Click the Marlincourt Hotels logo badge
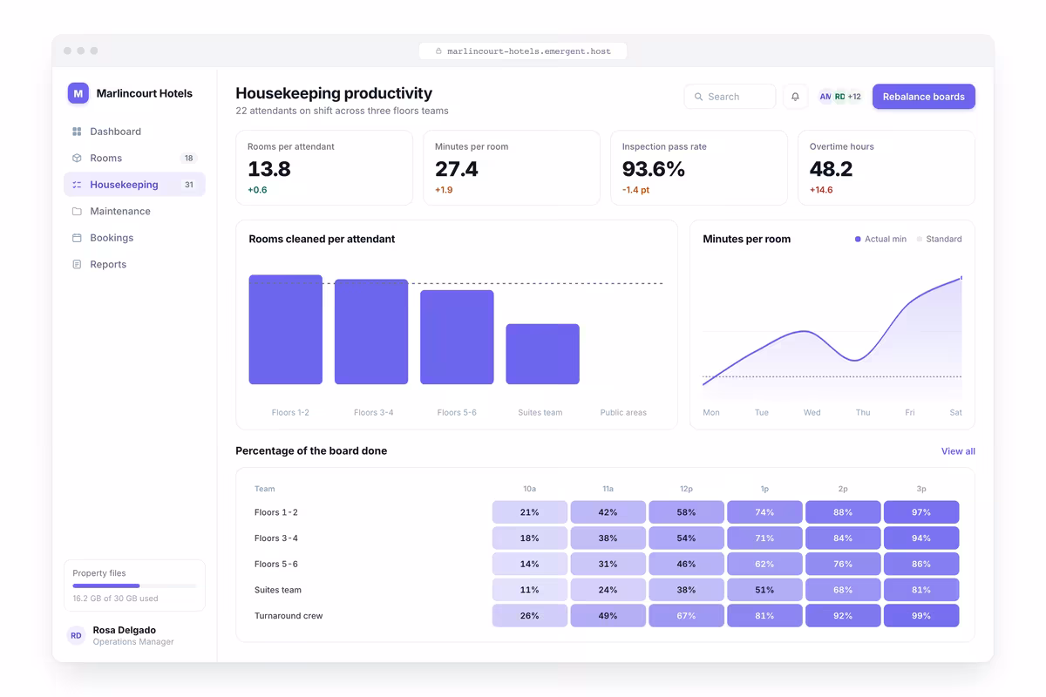 click(78, 93)
